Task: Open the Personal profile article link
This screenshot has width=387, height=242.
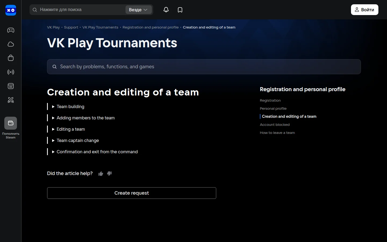Action: 273,109
